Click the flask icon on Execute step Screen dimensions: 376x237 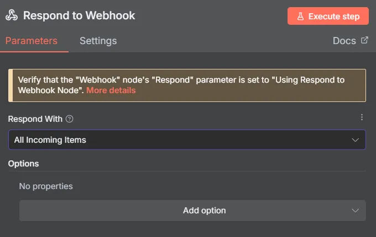pos(300,17)
